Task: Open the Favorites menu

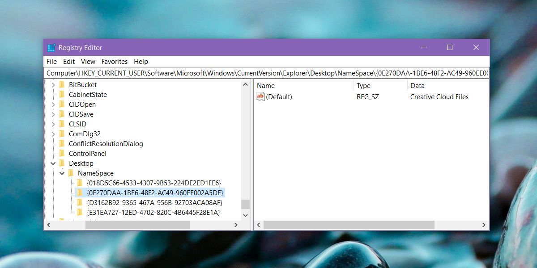Action: pos(115,62)
